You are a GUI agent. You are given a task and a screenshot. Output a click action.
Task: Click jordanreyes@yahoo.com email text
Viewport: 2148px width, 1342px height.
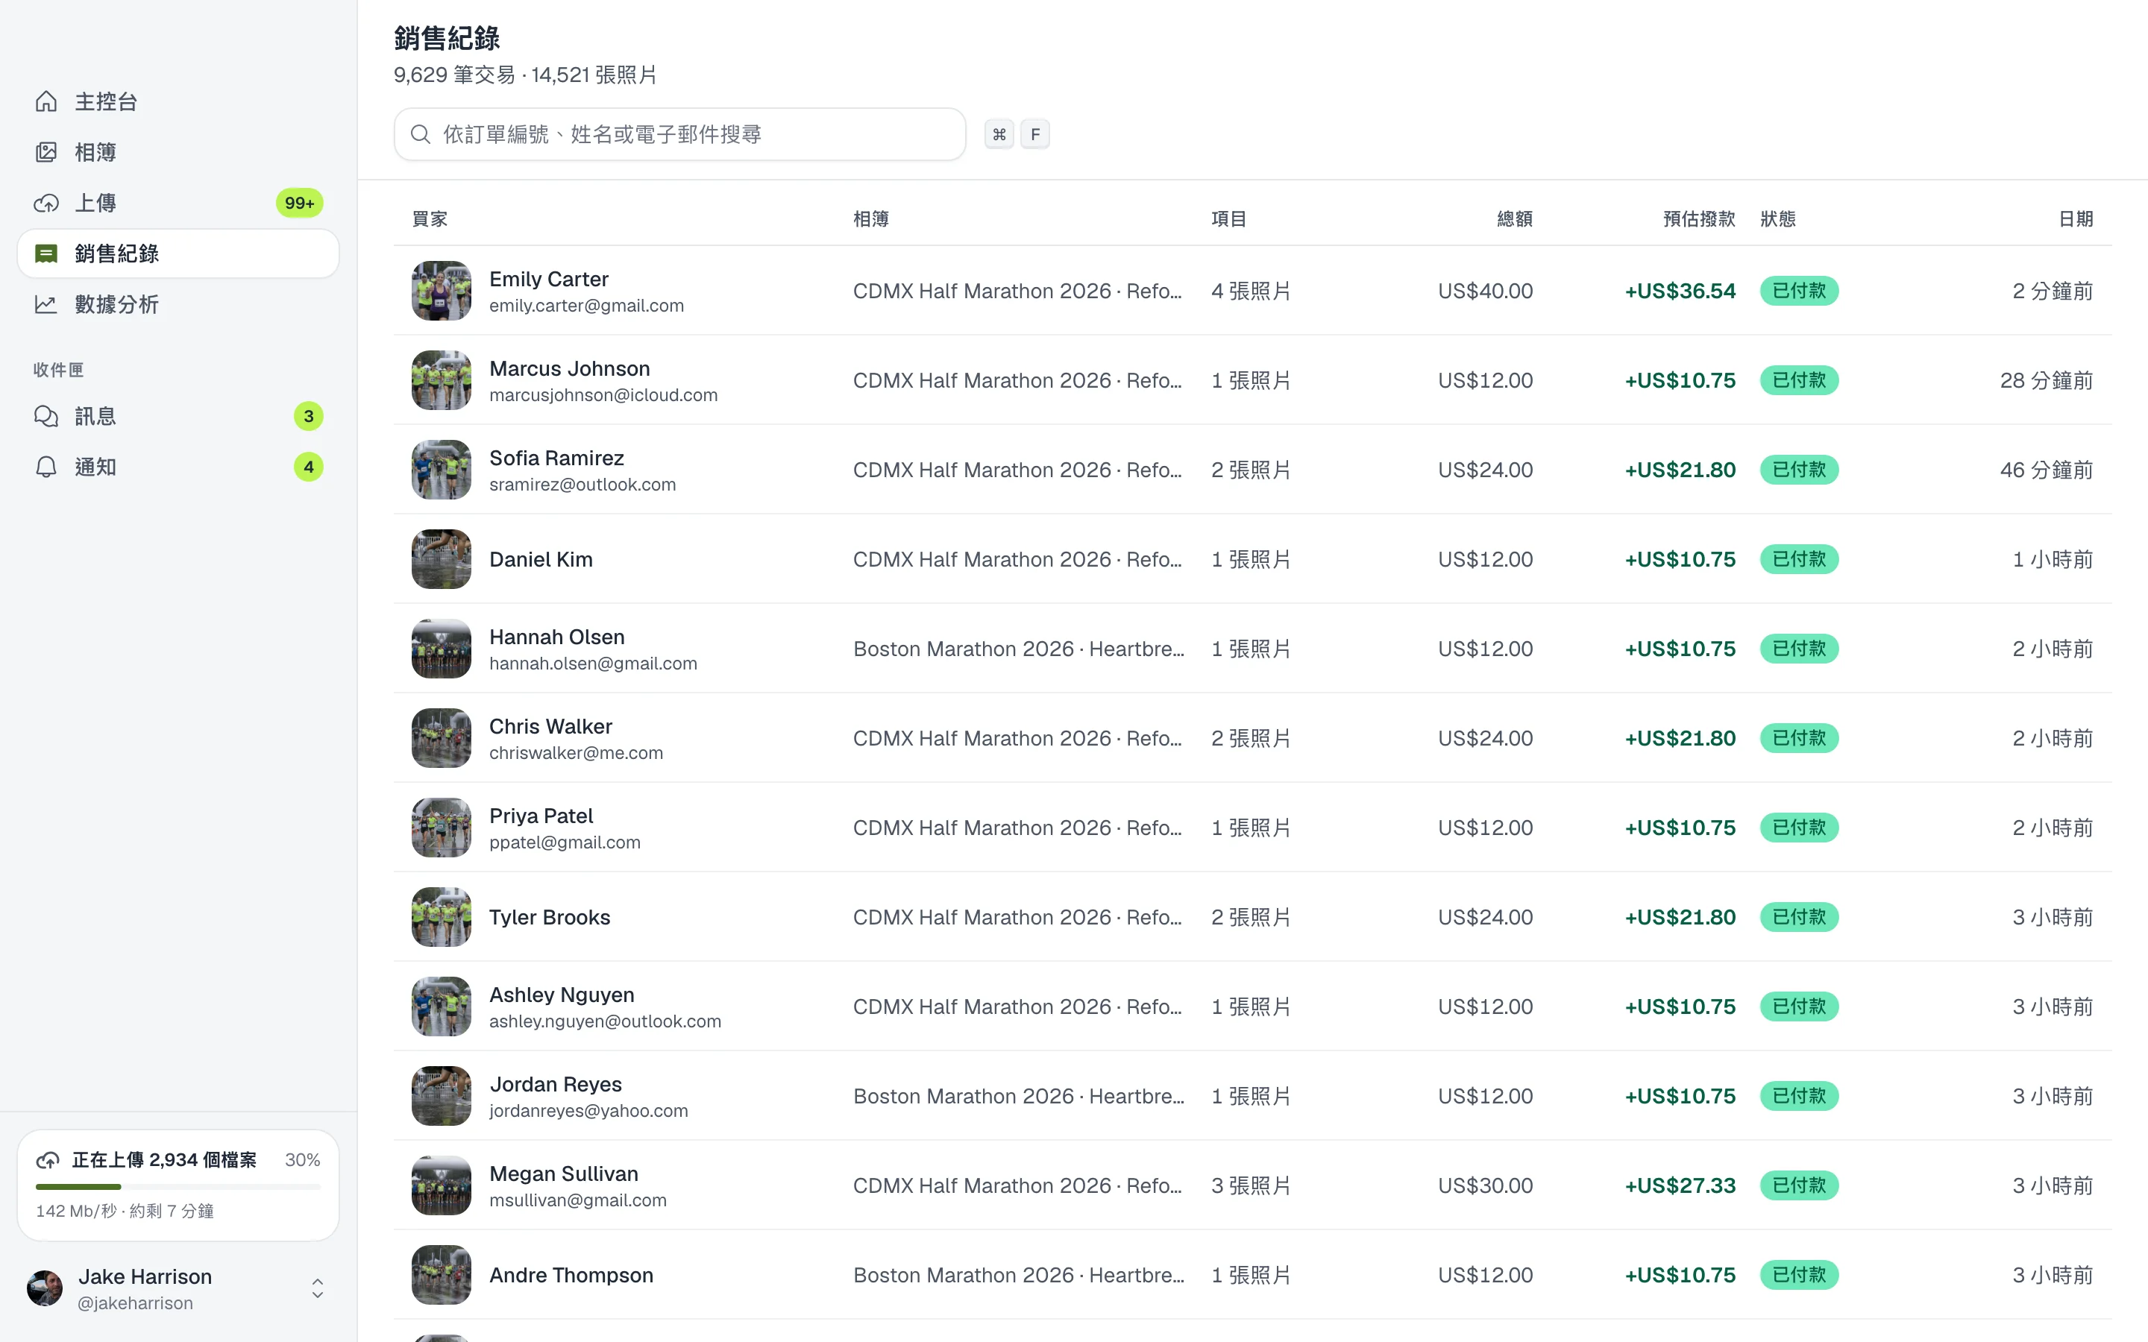(588, 1111)
